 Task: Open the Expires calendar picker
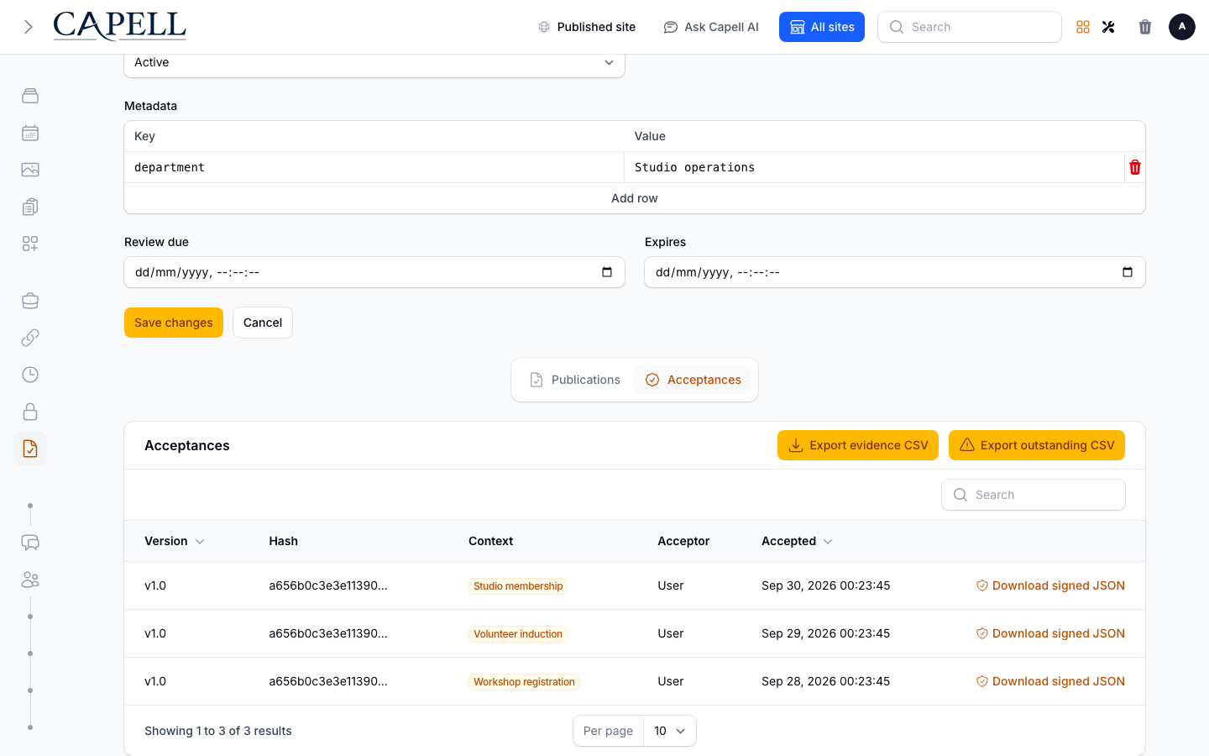click(x=1128, y=272)
